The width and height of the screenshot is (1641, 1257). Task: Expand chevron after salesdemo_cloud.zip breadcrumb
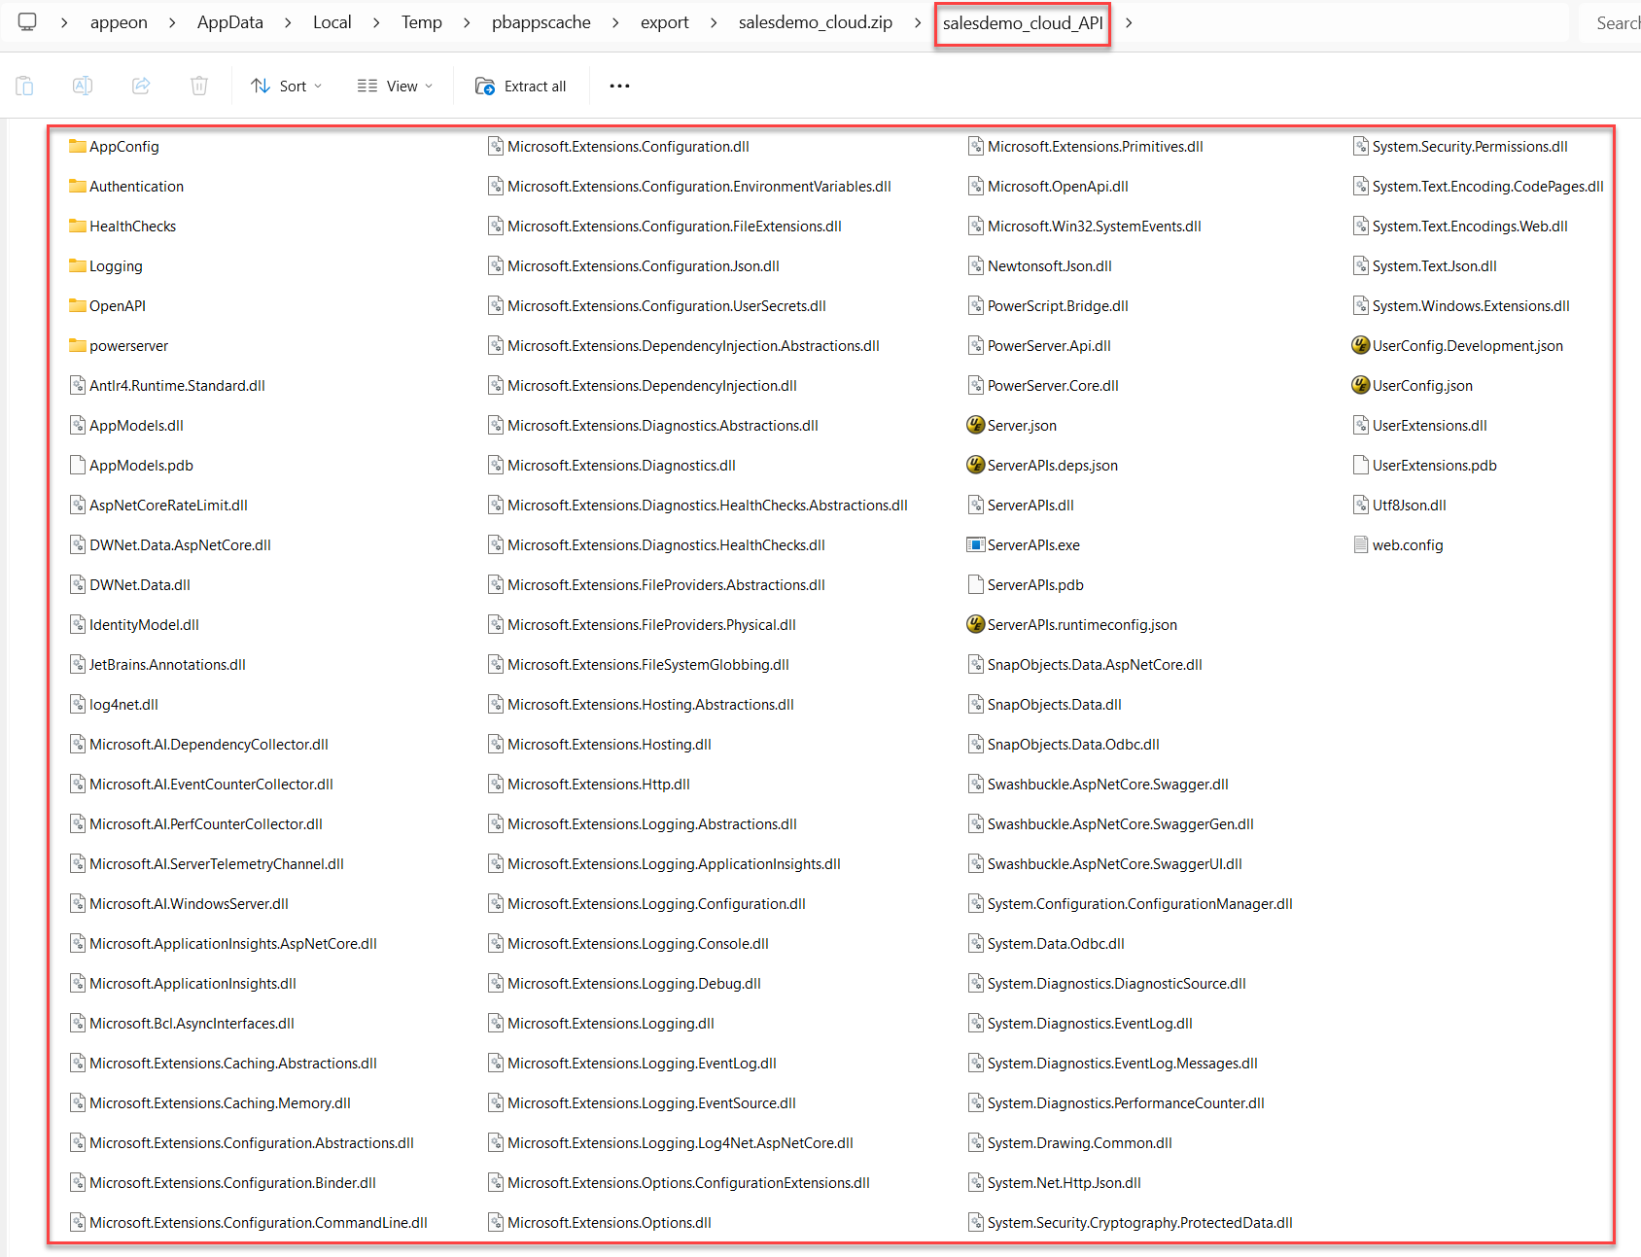pos(917,22)
